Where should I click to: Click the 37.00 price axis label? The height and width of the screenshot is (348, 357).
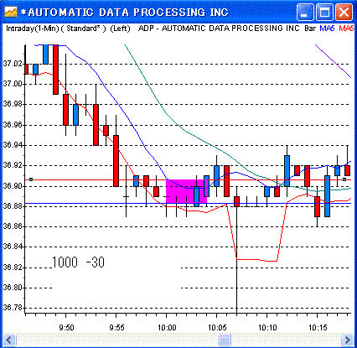(x=12, y=84)
